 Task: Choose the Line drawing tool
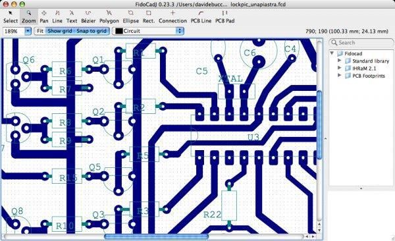(x=57, y=17)
